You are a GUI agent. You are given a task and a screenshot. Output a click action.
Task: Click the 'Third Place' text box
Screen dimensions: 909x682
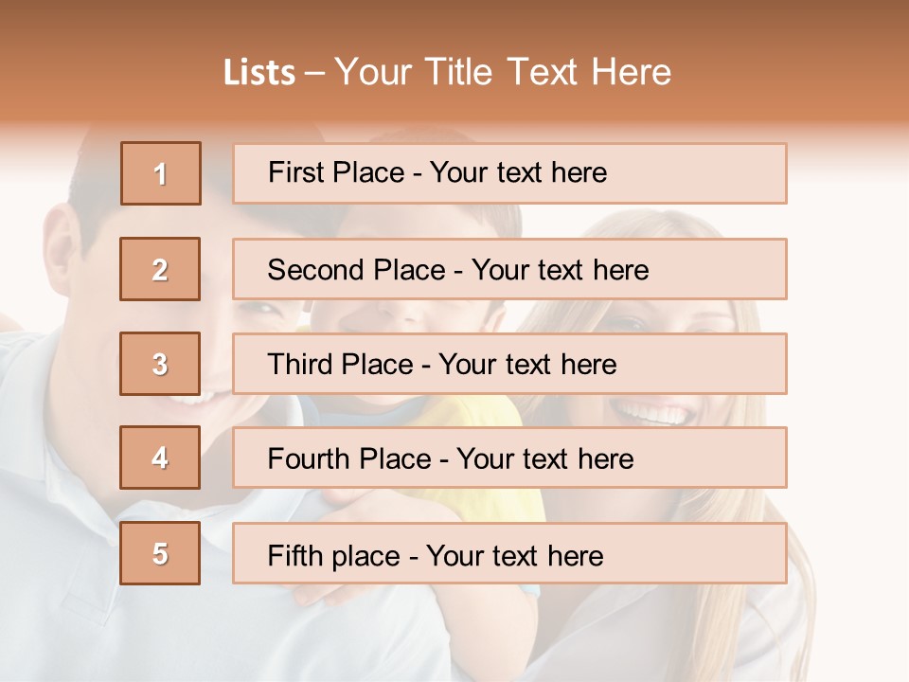click(x=509, y=364)
